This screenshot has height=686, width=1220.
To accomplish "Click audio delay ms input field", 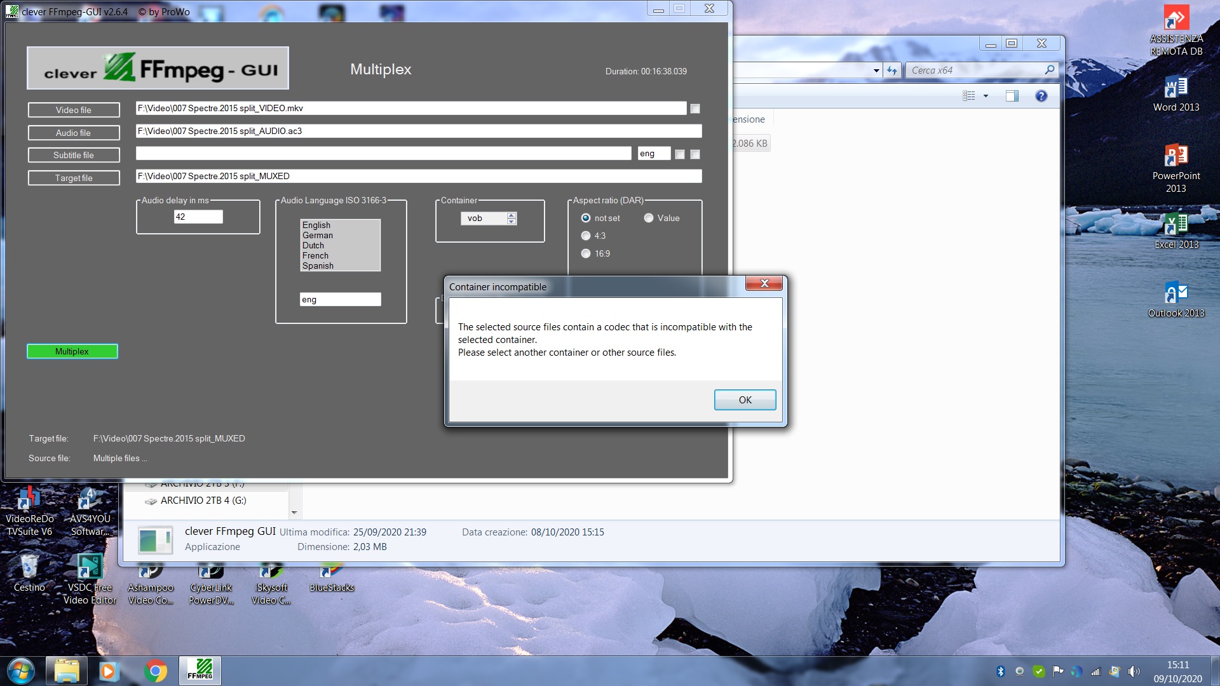I will 198,217.
